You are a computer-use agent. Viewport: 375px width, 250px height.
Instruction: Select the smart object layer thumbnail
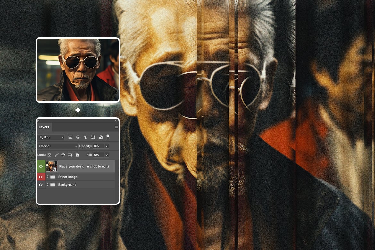(x=52, y=166)
